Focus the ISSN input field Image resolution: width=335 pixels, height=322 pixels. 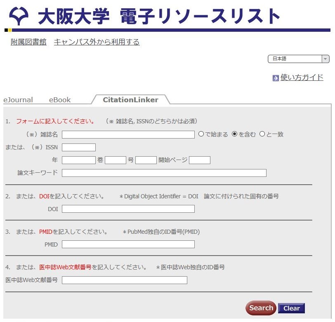click(79, 147)
